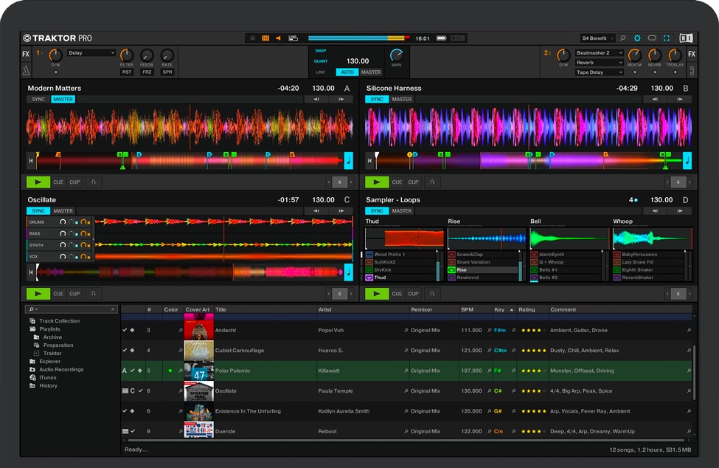Open the iTunes library node
Image resolution: width=719 pixels, height=468 pixels.
[47, 377]
